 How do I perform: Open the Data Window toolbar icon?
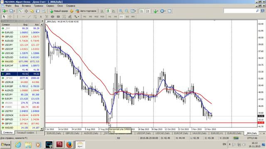click(x=26, y=11)
